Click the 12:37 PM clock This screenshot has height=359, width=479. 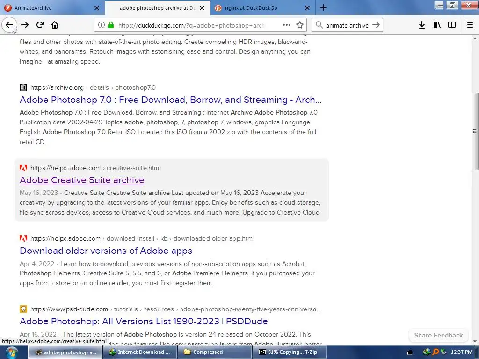point(462,352)
